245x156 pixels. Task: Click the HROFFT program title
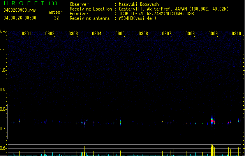coord(24,3)
